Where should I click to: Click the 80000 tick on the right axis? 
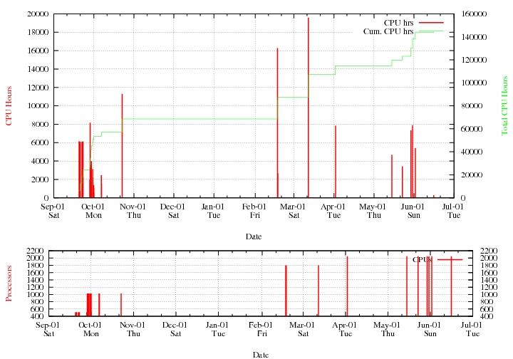coord(472,106)
